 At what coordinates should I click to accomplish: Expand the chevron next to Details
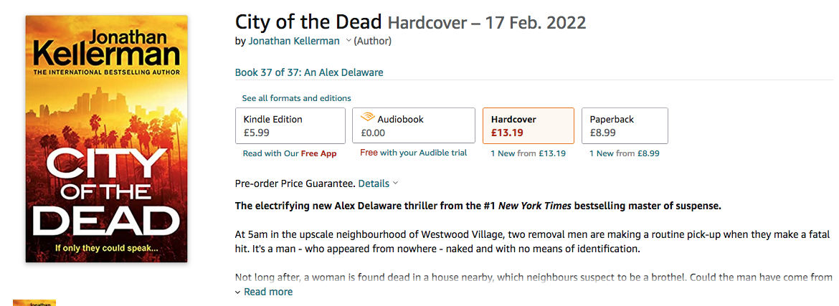396,183
